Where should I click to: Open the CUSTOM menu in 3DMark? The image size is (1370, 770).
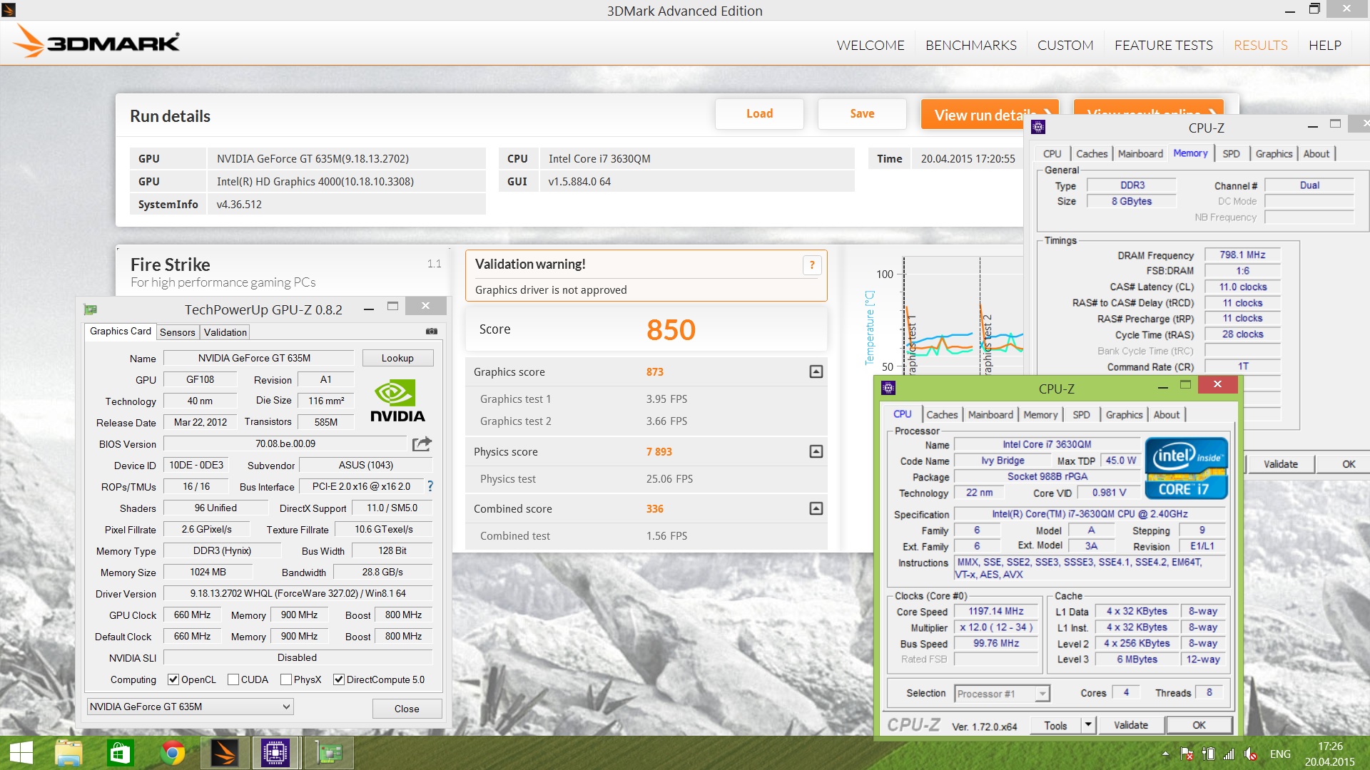[x=1065, y=45]
